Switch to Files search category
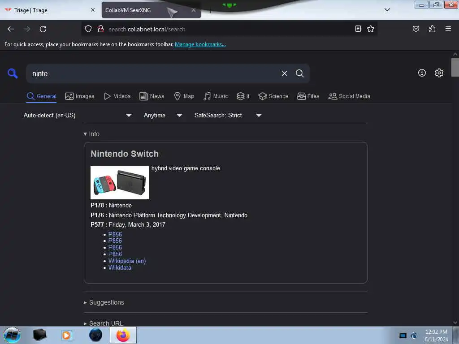459x344 pixels. point(308,96)
